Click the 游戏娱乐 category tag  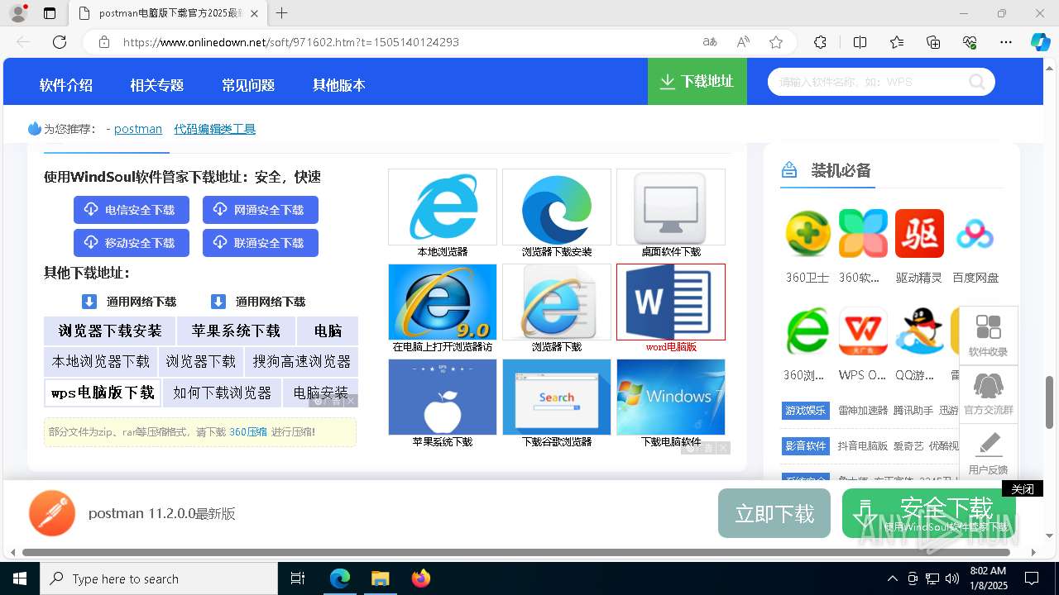pyautogui.click(x=806, y=410)
